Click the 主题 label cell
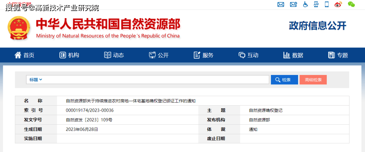The image size is (365, 152). (219, 110)
